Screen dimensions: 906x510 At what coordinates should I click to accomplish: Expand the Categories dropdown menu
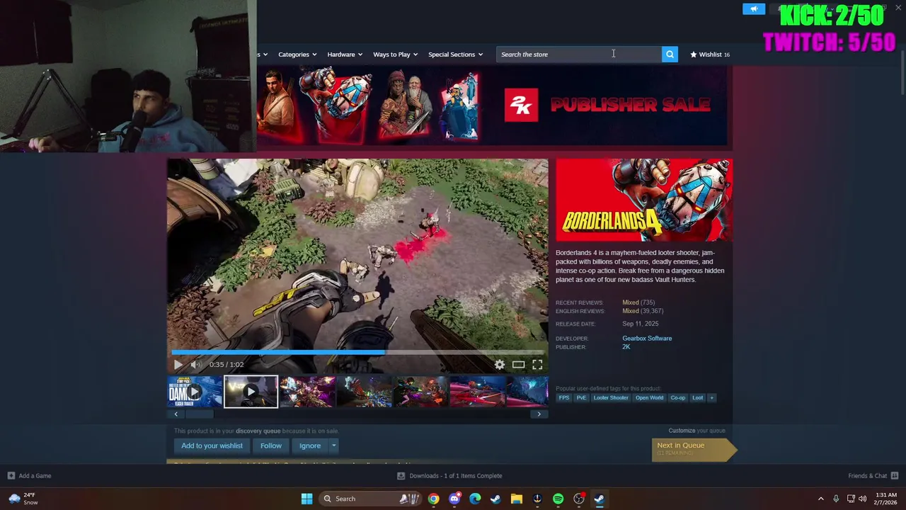tap(296, 55)
